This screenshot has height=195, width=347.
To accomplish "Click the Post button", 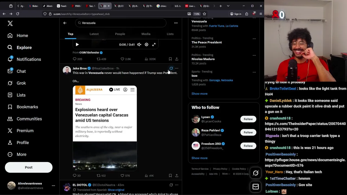I will (28, 167).
